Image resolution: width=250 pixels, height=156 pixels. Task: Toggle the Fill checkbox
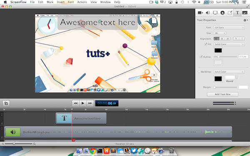tap(206, 44)
